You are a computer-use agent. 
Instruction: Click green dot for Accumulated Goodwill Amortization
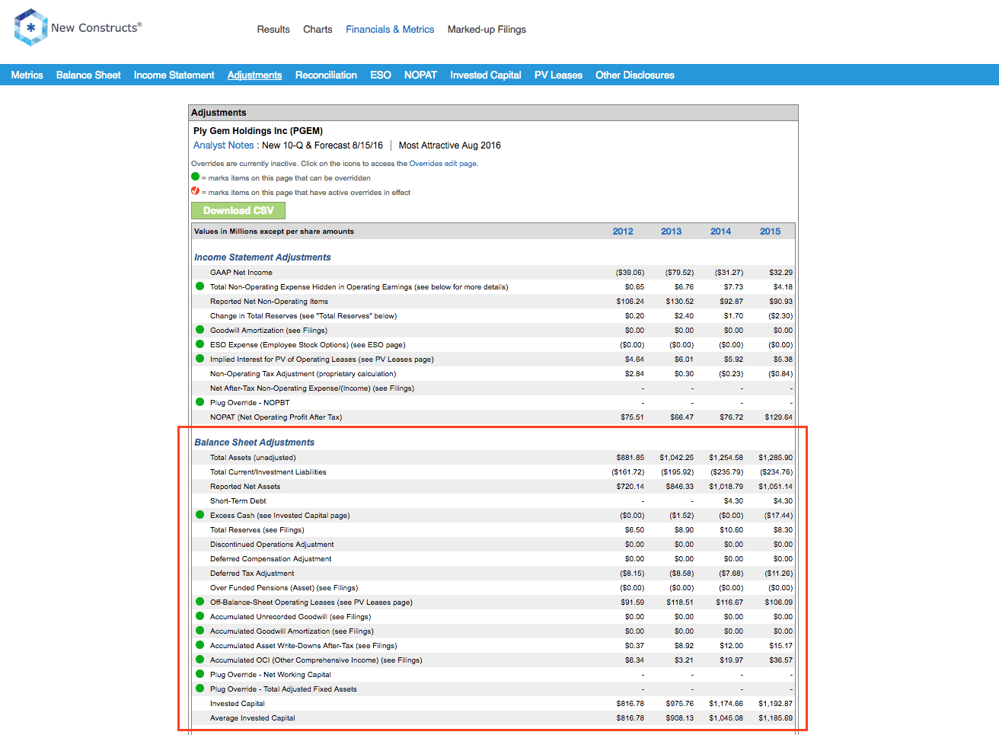pyautogui.click(x=200, y=631)
